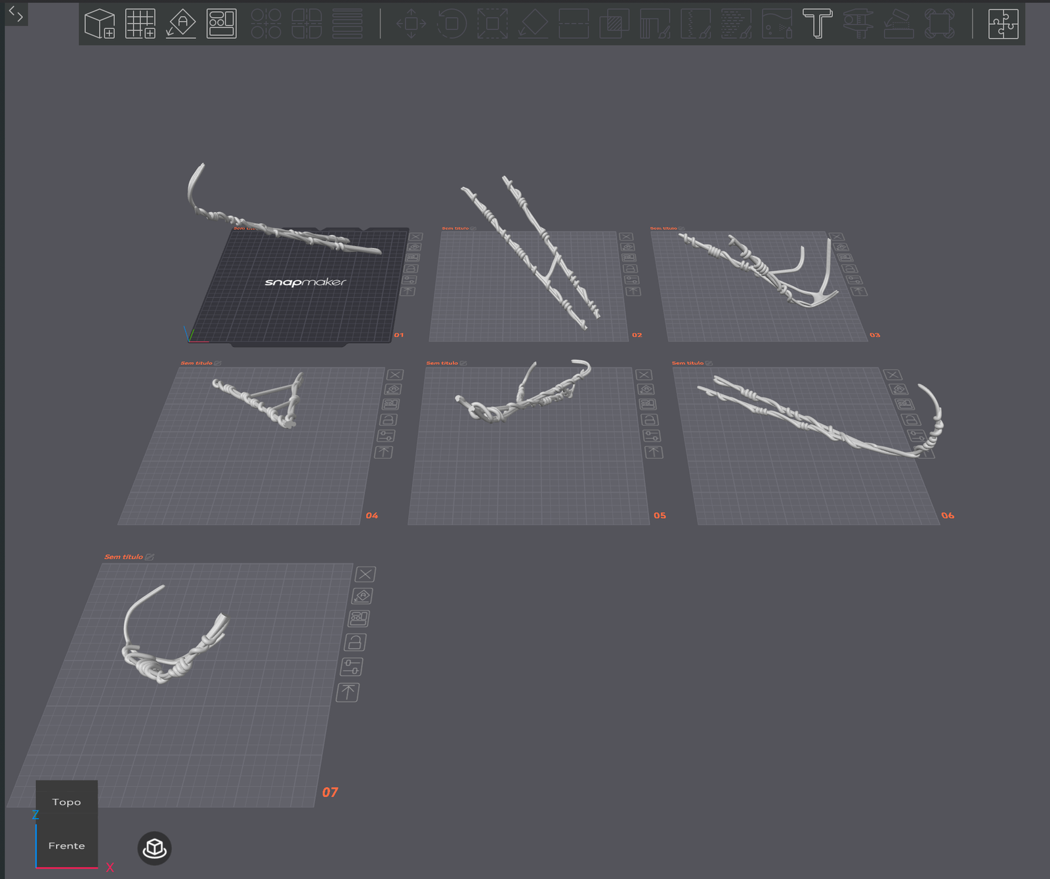1050x879 pixels.
Task: Arrange all objects using toolbar icon
Action: (222, 24)
